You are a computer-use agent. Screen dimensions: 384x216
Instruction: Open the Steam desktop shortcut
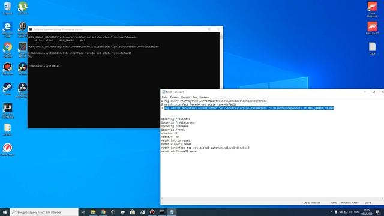coord(7,89)
